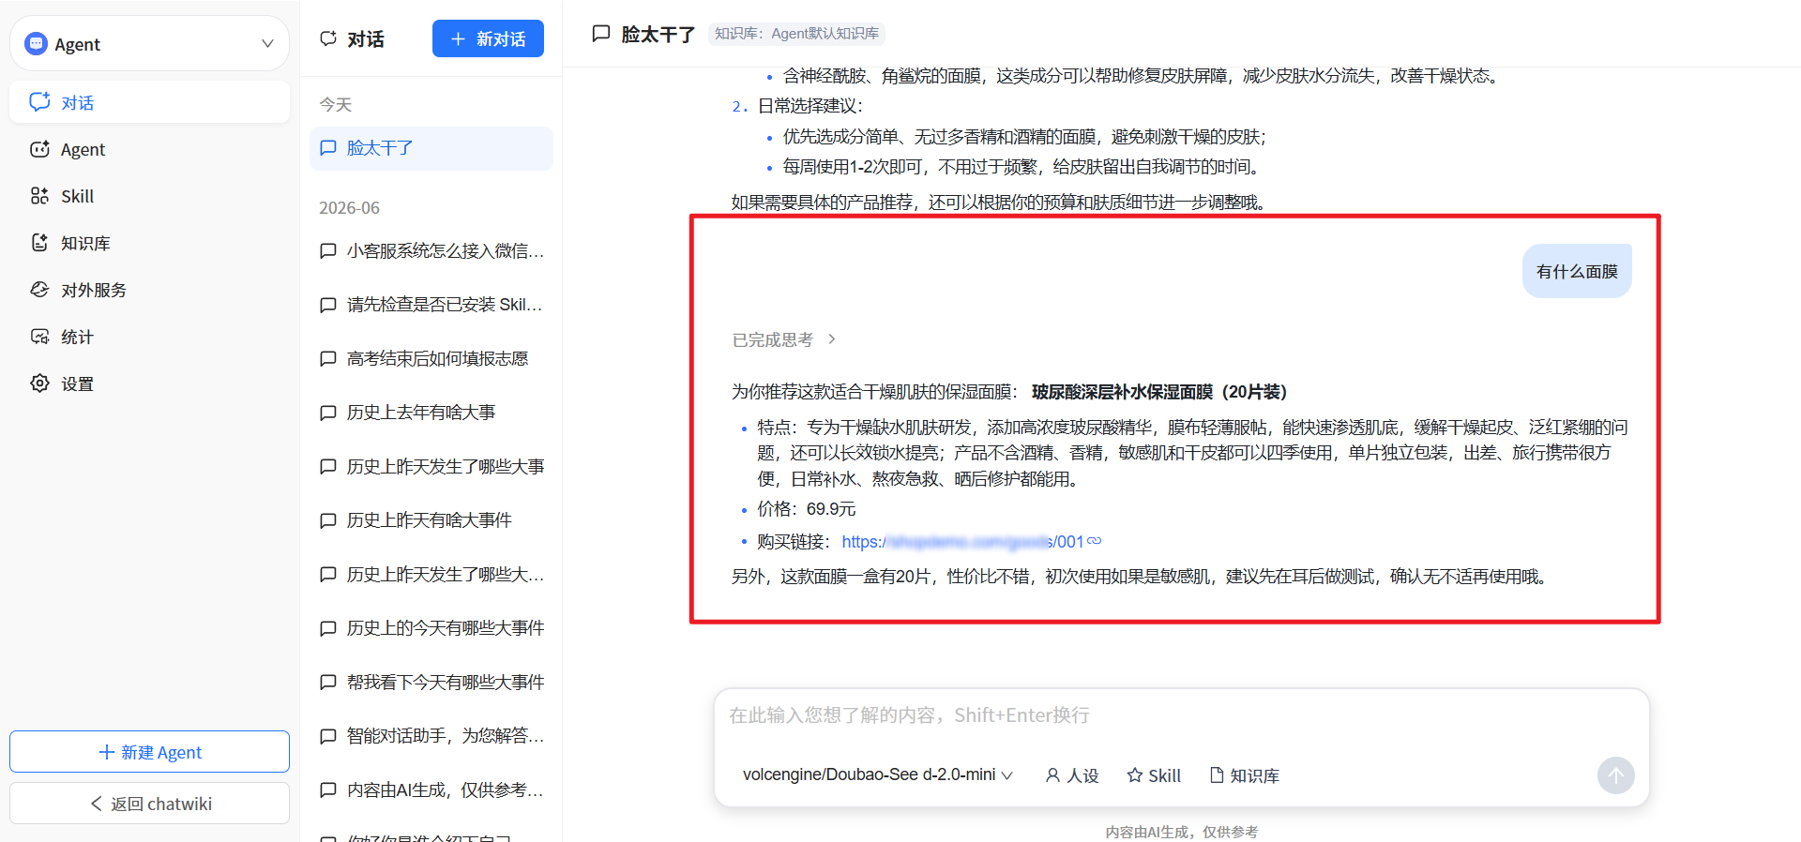
Task: Select the 脸太干了 conversation
Action: 431,148
